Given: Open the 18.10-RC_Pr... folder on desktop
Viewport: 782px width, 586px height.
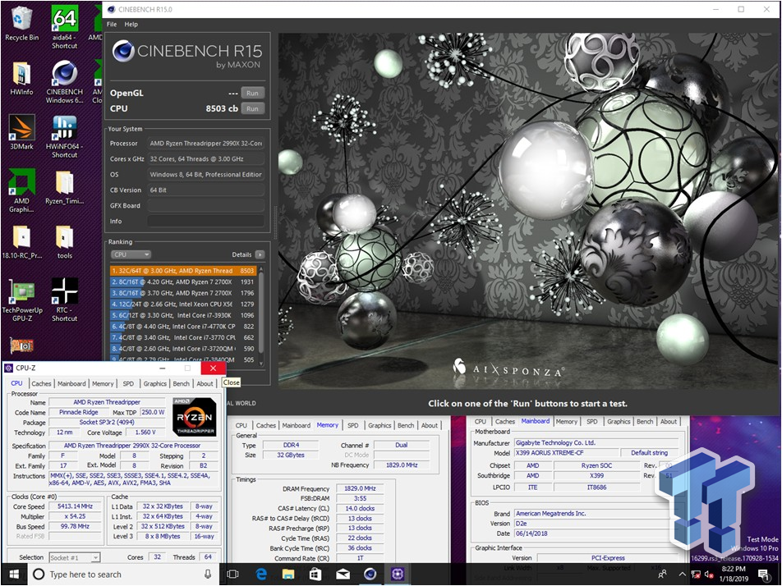Looking at the screenshot, I should [21, 242].
